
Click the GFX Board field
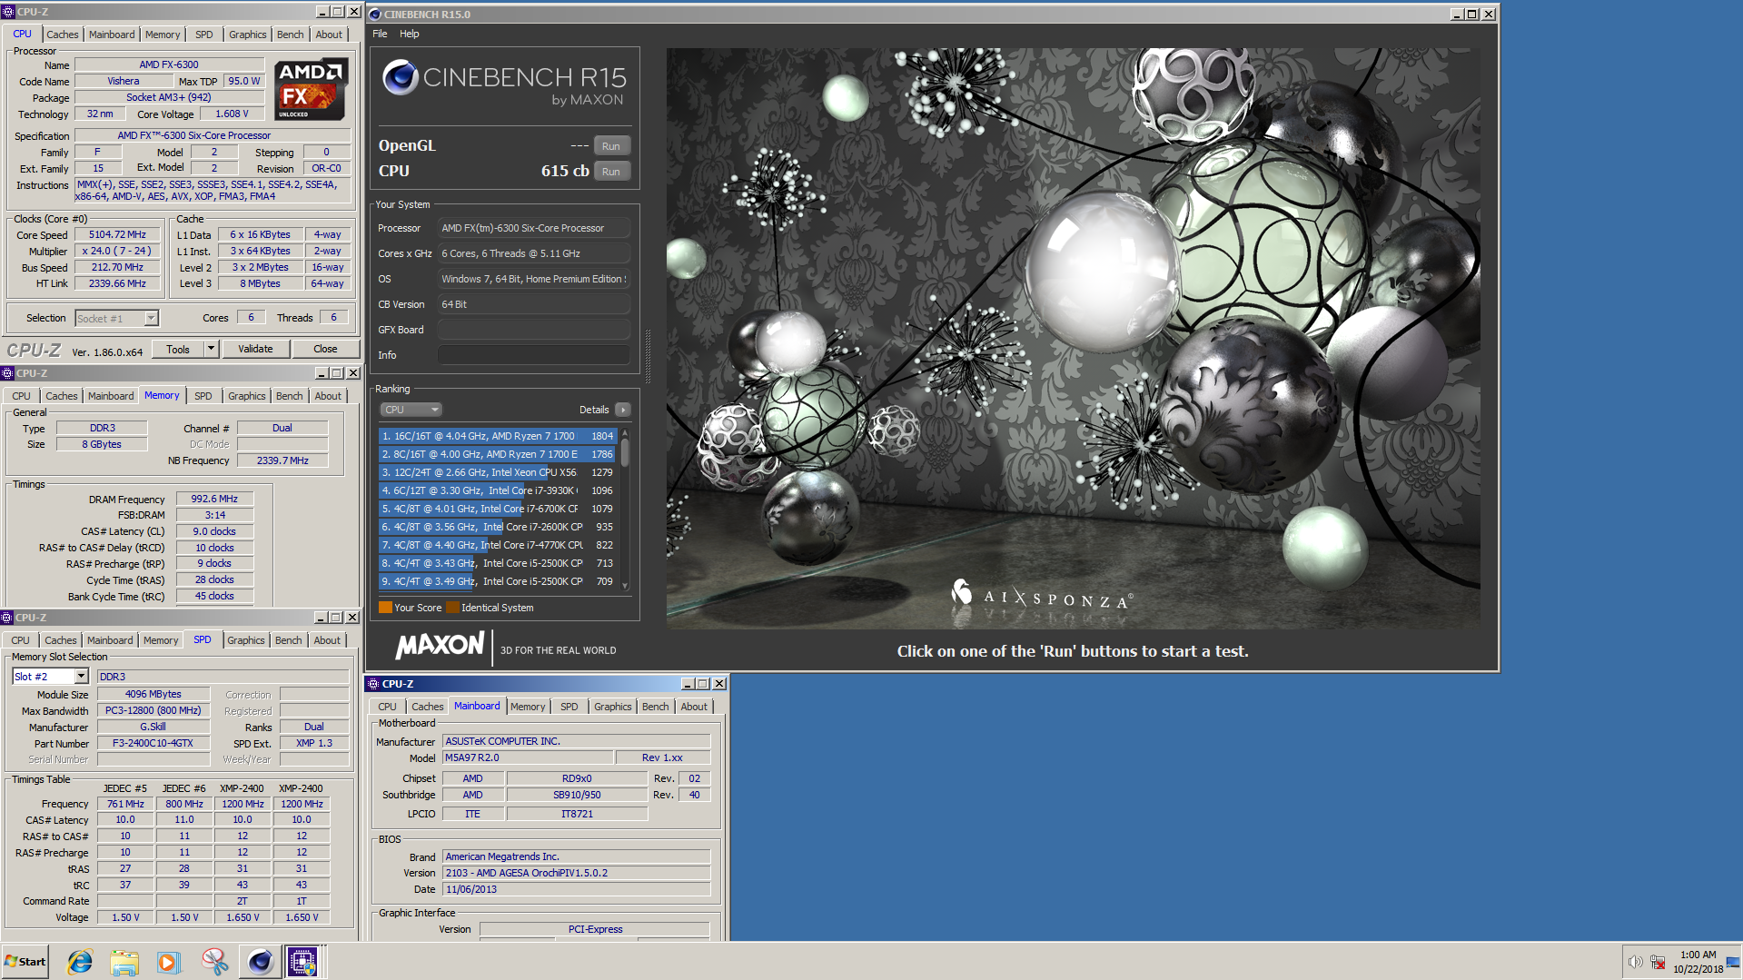pos(533,330)
